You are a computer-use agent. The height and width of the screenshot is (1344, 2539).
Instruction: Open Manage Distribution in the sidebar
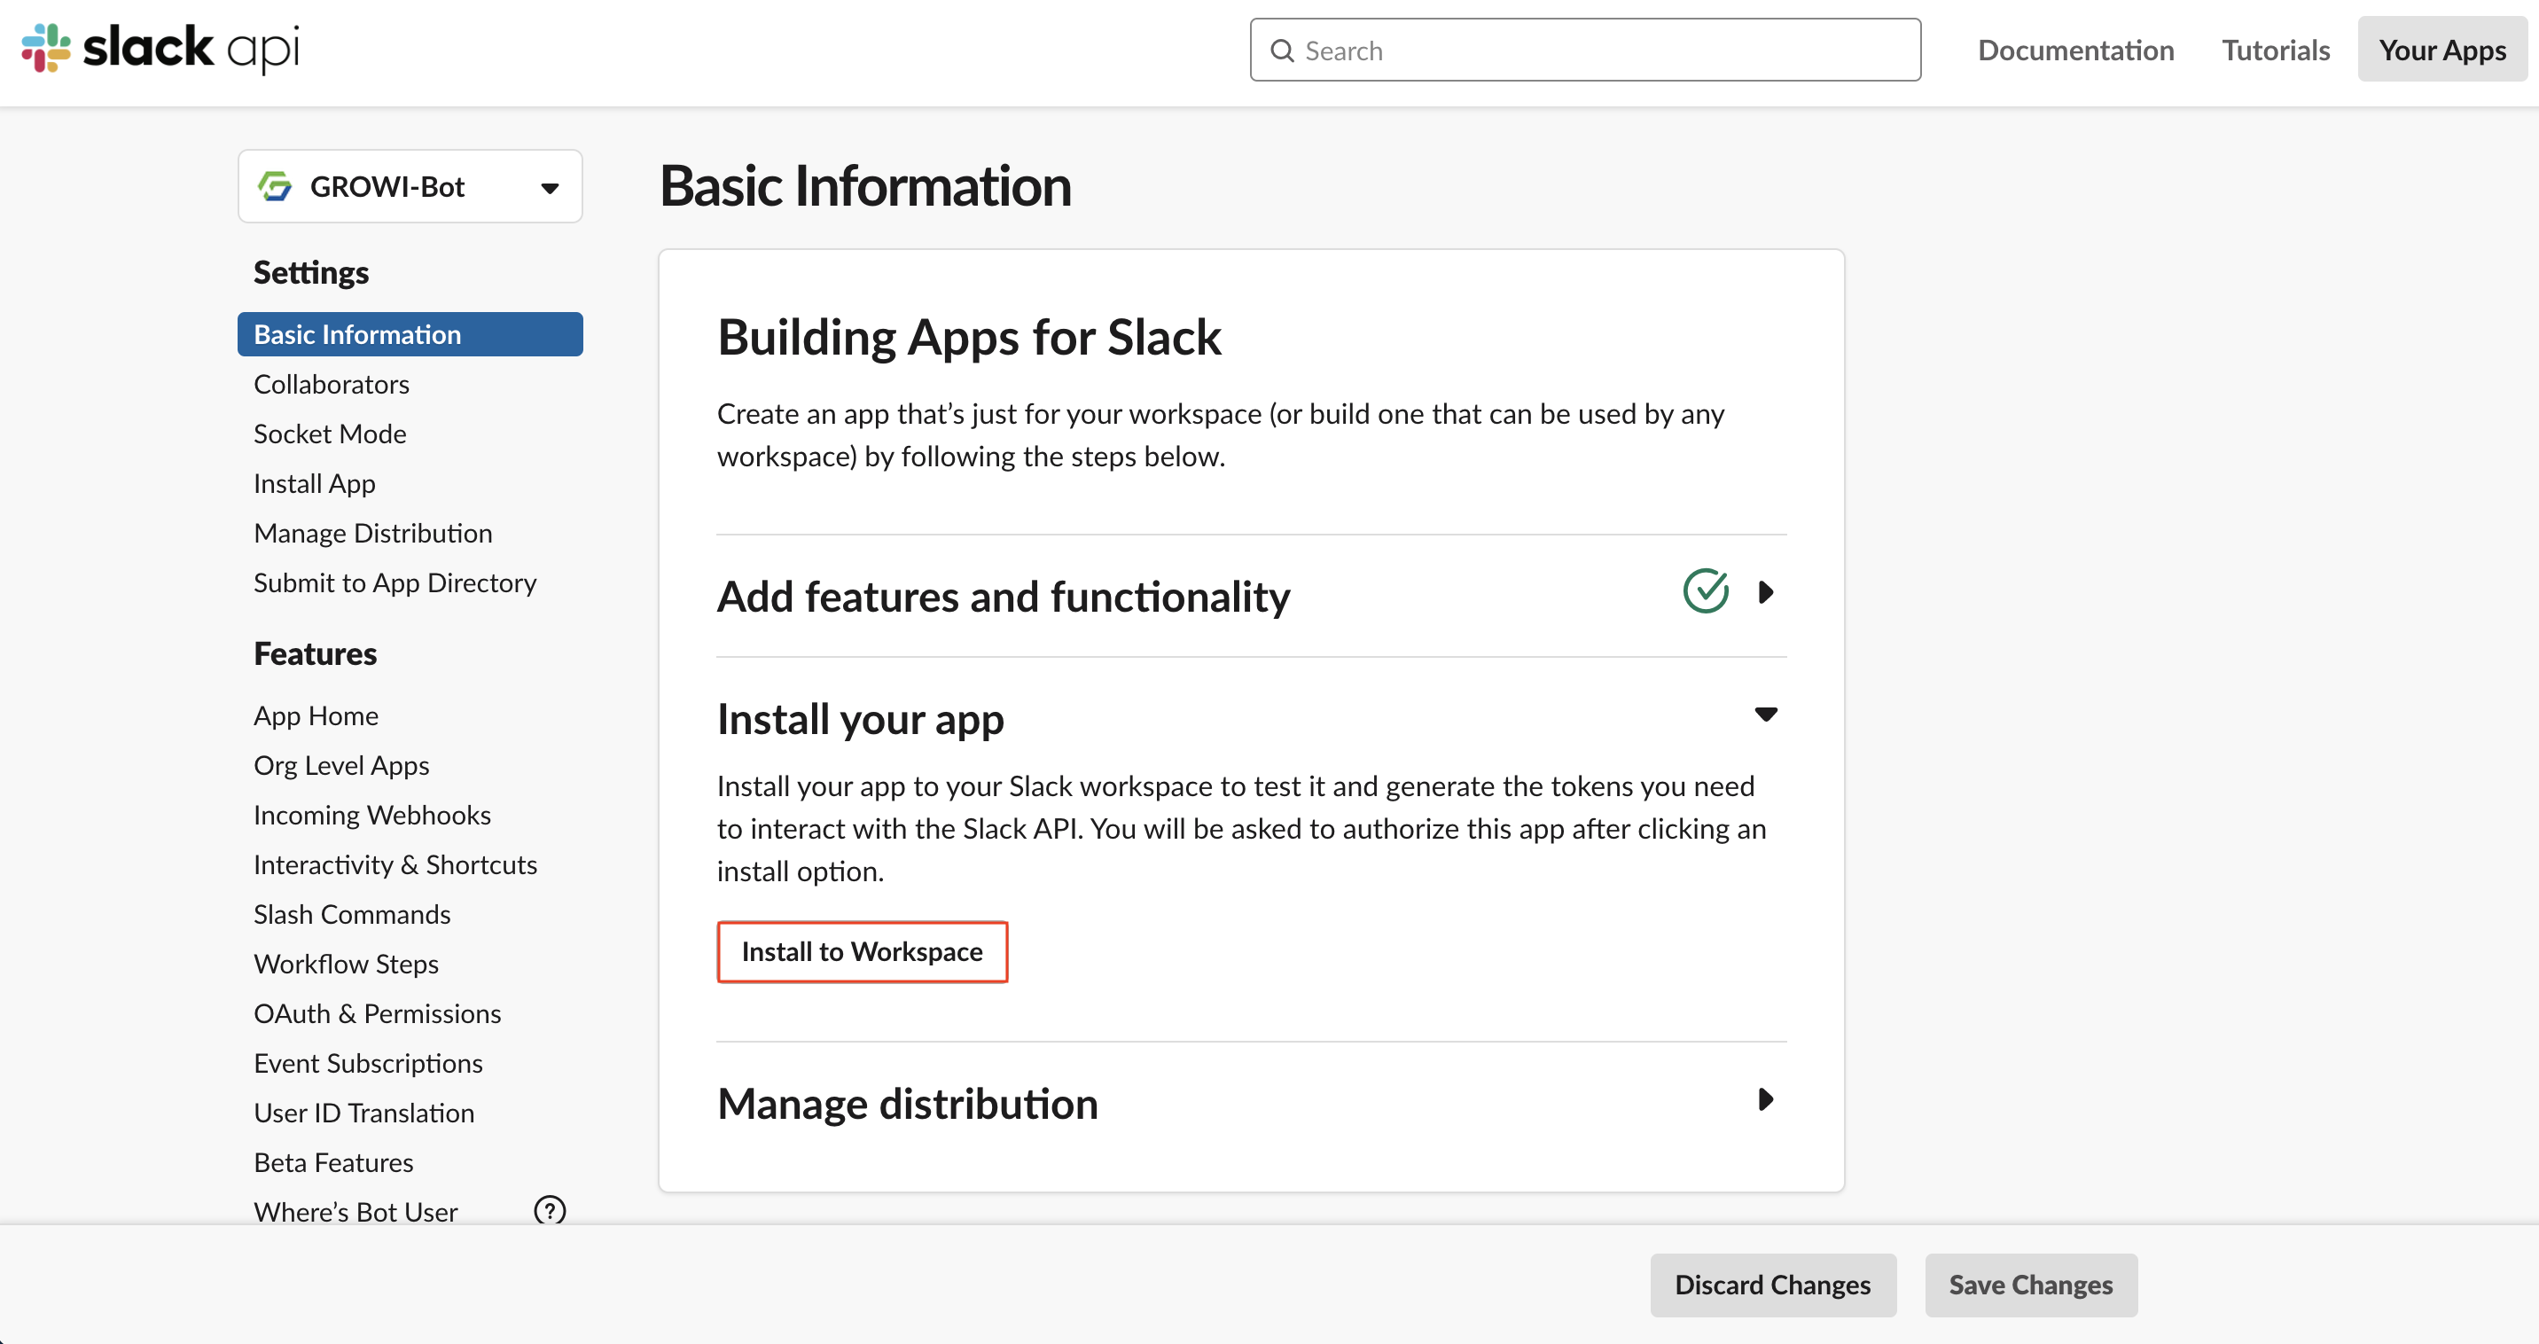pyautogui.click(x=372, y=533)
